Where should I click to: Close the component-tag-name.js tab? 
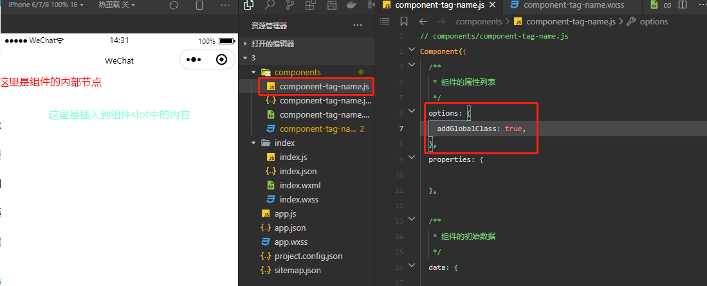[492, 5]
